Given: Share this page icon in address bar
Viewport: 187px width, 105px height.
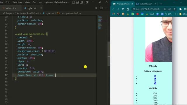Looking at the screenshot, I should tap(169, 9).
